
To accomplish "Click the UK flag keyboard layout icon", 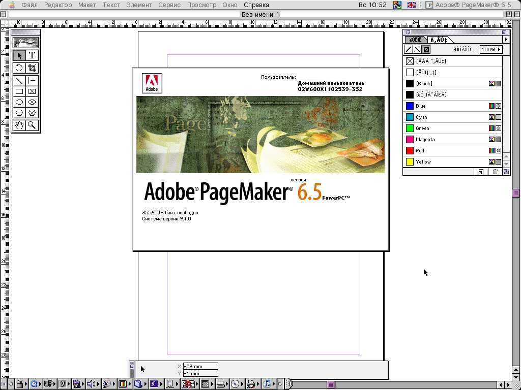I will (x=411, y=5).
